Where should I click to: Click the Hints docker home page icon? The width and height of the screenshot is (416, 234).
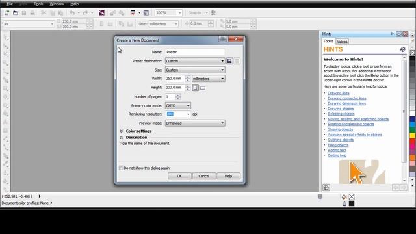pyautogui.click(x=326, y=188)
